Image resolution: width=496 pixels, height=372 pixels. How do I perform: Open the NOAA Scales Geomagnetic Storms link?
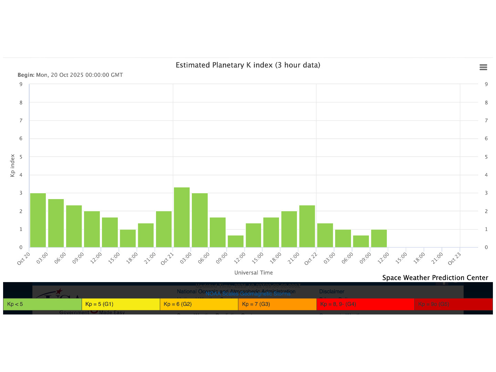pos(248,294)
